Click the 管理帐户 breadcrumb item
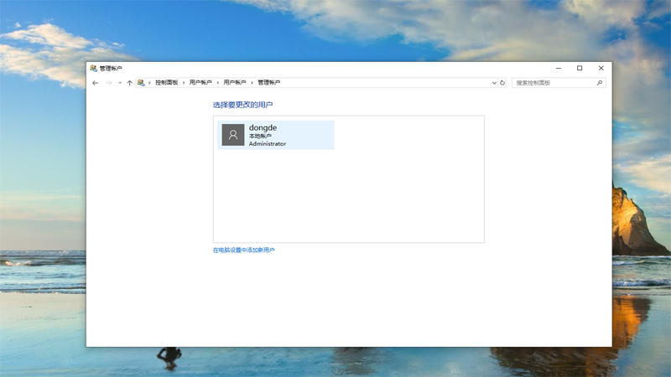 coord(268,83)
